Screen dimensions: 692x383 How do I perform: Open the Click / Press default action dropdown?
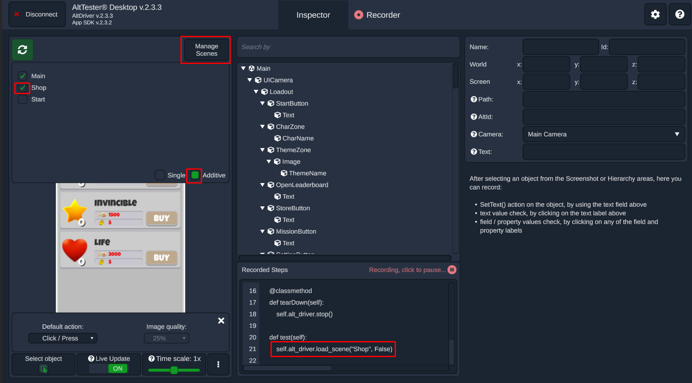(63, 338)
